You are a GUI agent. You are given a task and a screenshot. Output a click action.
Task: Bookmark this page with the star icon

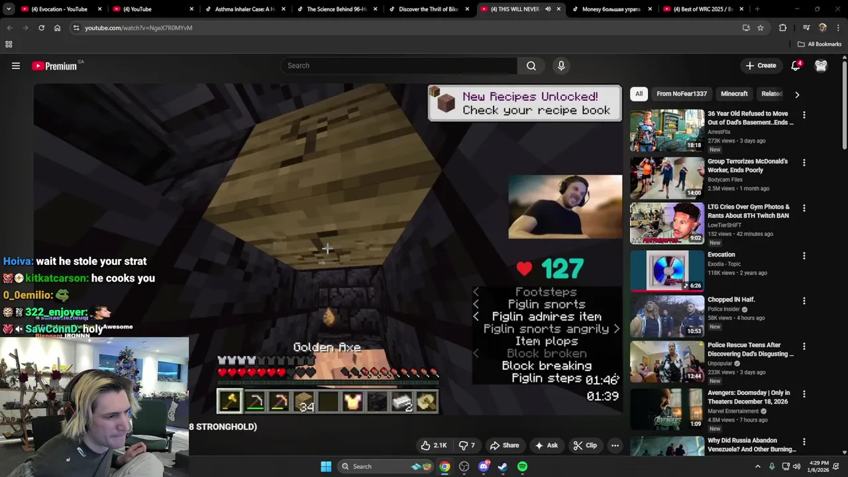pyautogui.click(x=761, y=28)
